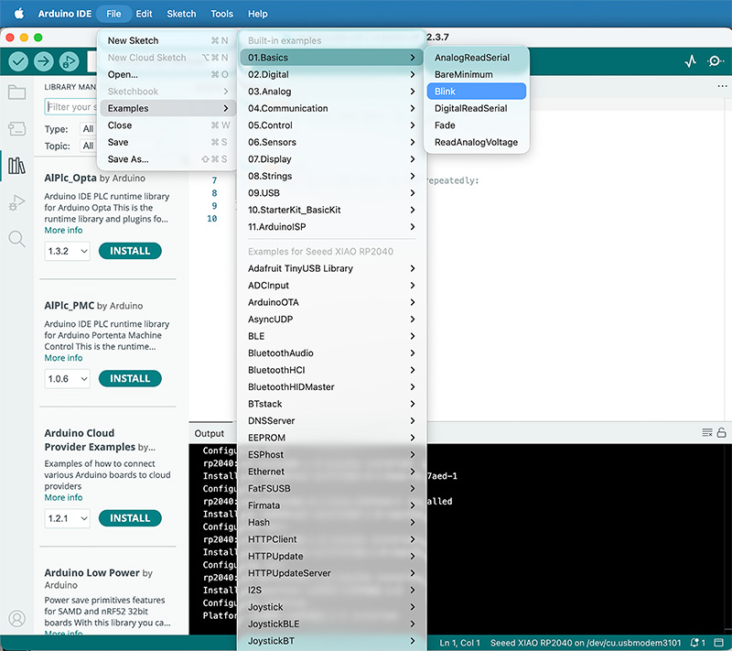This screenshot has height=651, width=732.
Task: Select the Blink example
Action: (x=476, y=91)
